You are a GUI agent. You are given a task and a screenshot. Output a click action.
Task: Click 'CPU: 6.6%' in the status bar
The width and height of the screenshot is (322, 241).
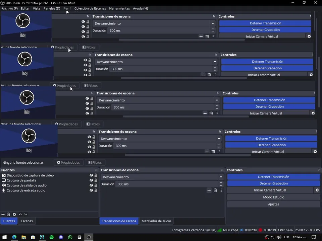point(285,230)
